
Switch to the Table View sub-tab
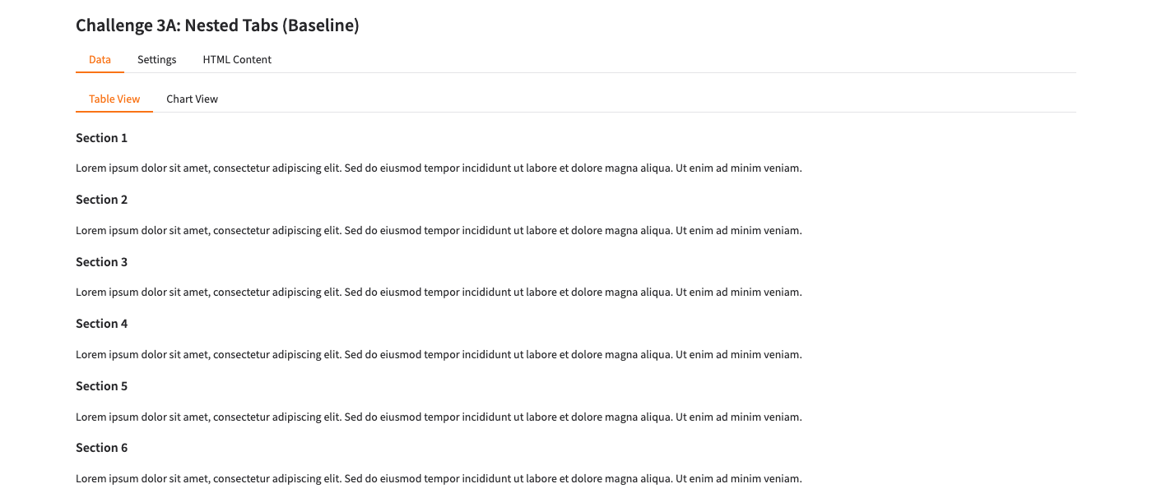[114, 99]
